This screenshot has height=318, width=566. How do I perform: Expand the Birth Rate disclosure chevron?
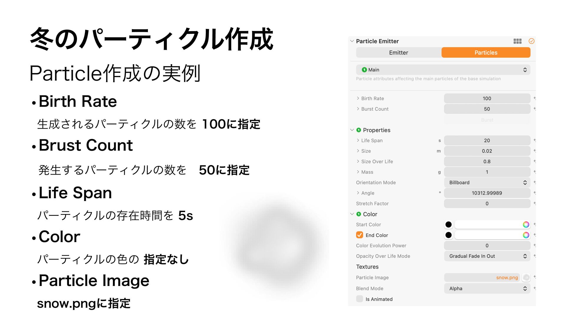click(x=358, y=98)
